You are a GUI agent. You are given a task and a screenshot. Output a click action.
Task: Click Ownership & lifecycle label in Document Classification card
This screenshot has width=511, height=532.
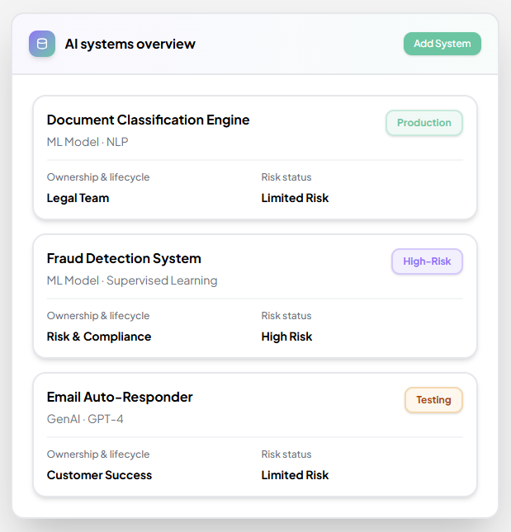click(98, 177)
